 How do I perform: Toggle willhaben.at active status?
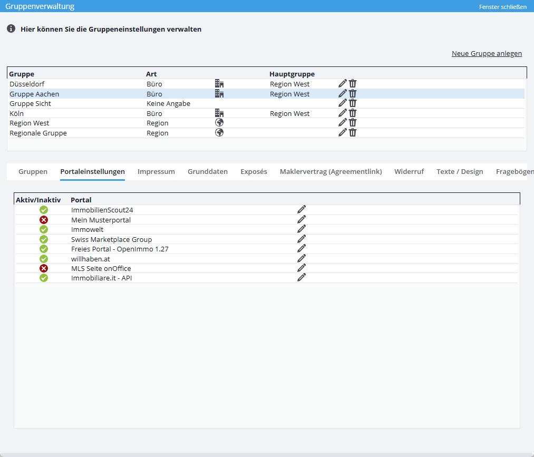(x=44, y=258)
